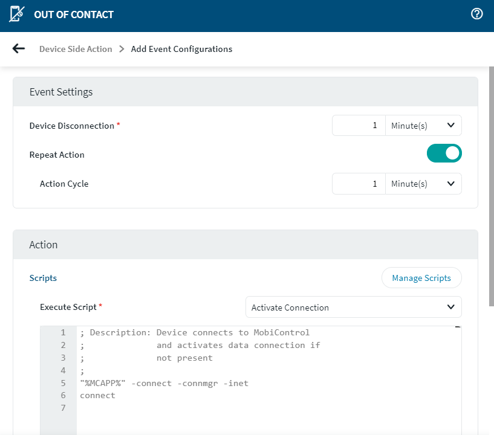
Task: Focus the Action Cycle number field
Action: [359, 184]
